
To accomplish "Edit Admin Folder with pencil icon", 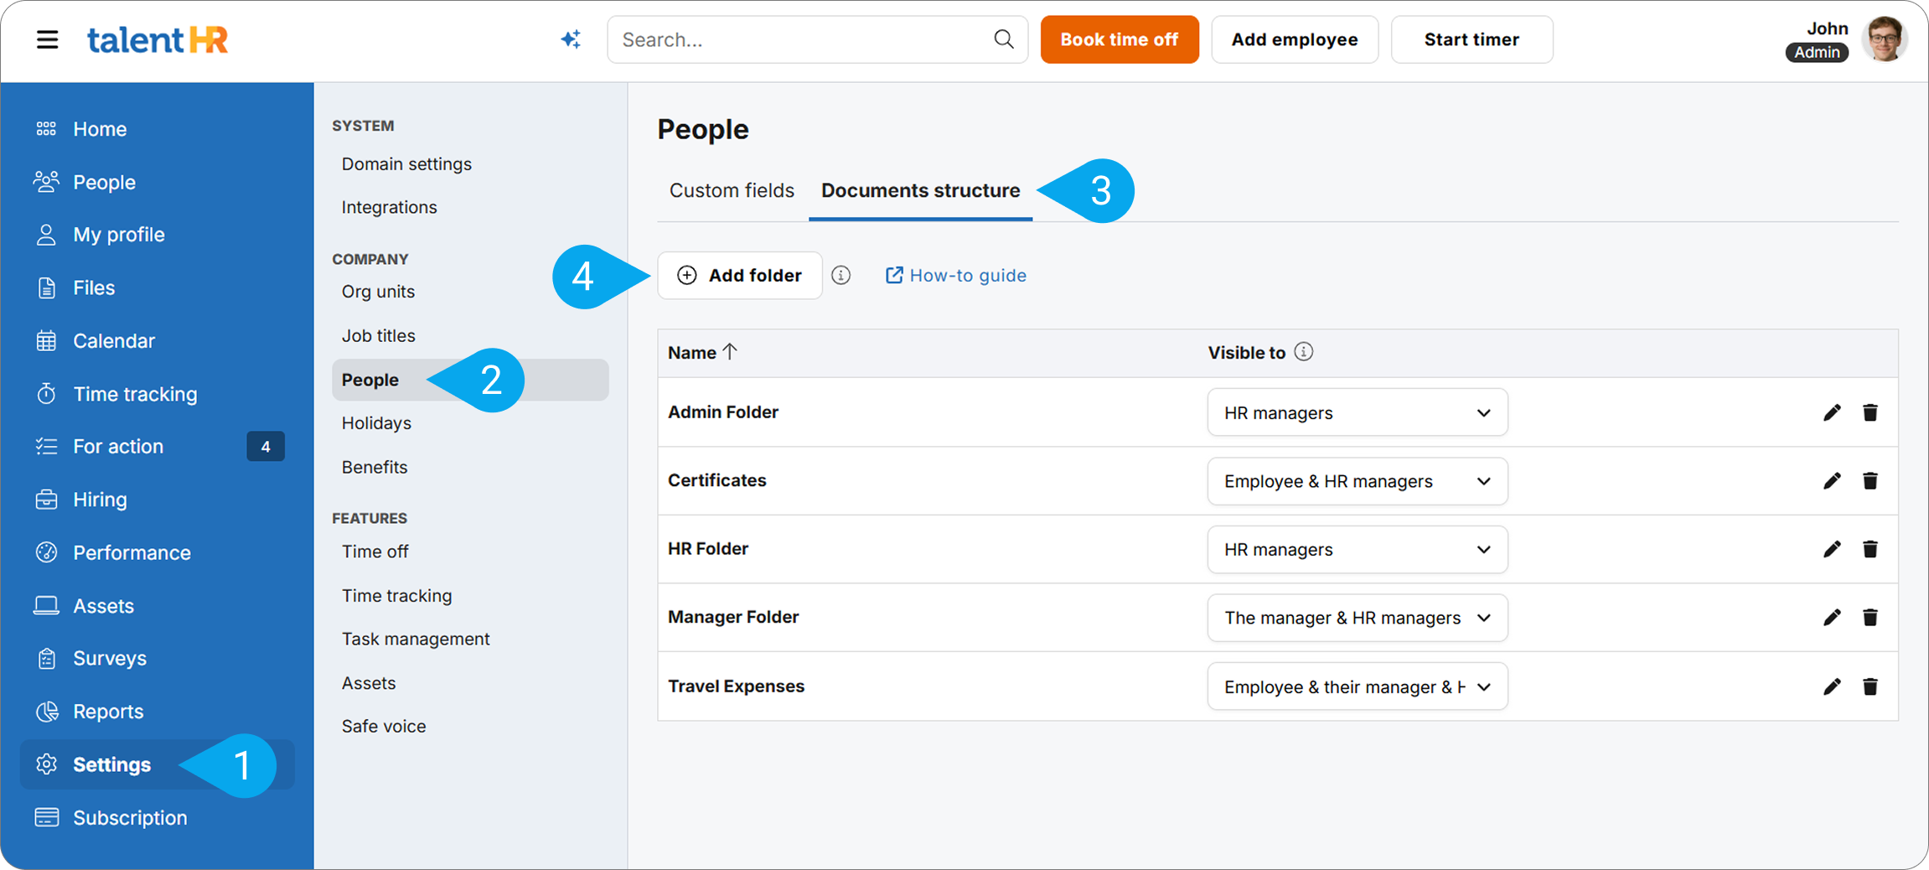I will pos(1832,412).
